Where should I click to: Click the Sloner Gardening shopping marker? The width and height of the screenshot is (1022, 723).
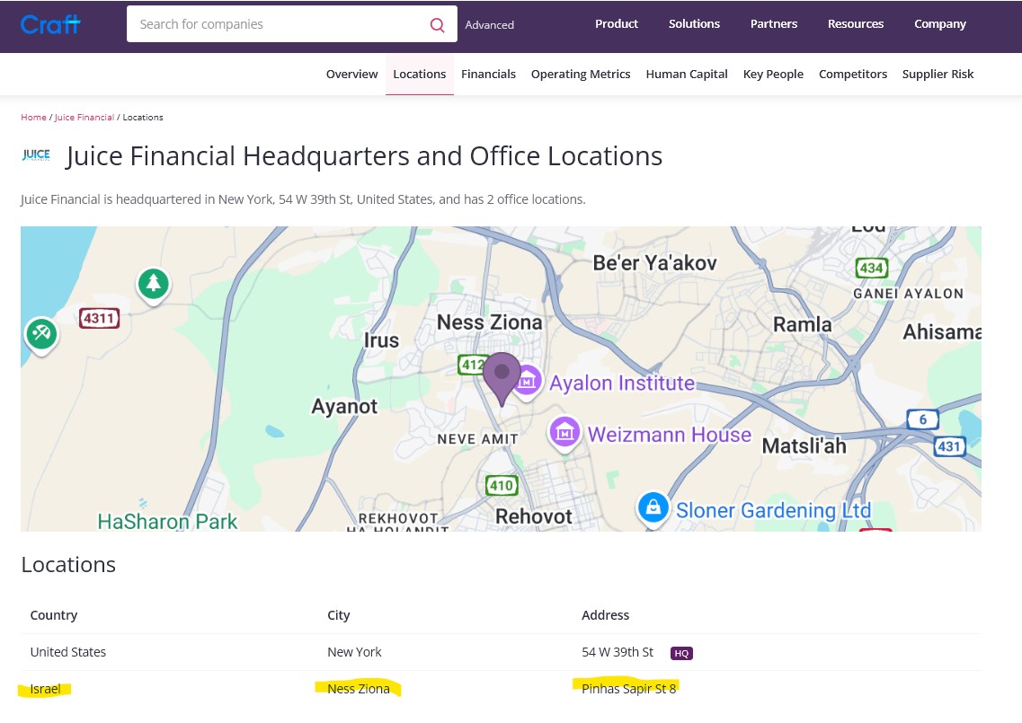pos(653,508)
